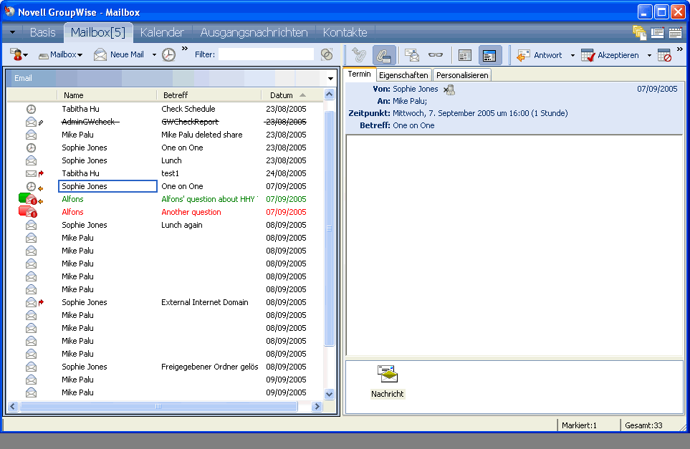Open the Nachricht attachment icon
Viewport: 690px width, 449px height.
pyautogui.click(x=388, y=375)
